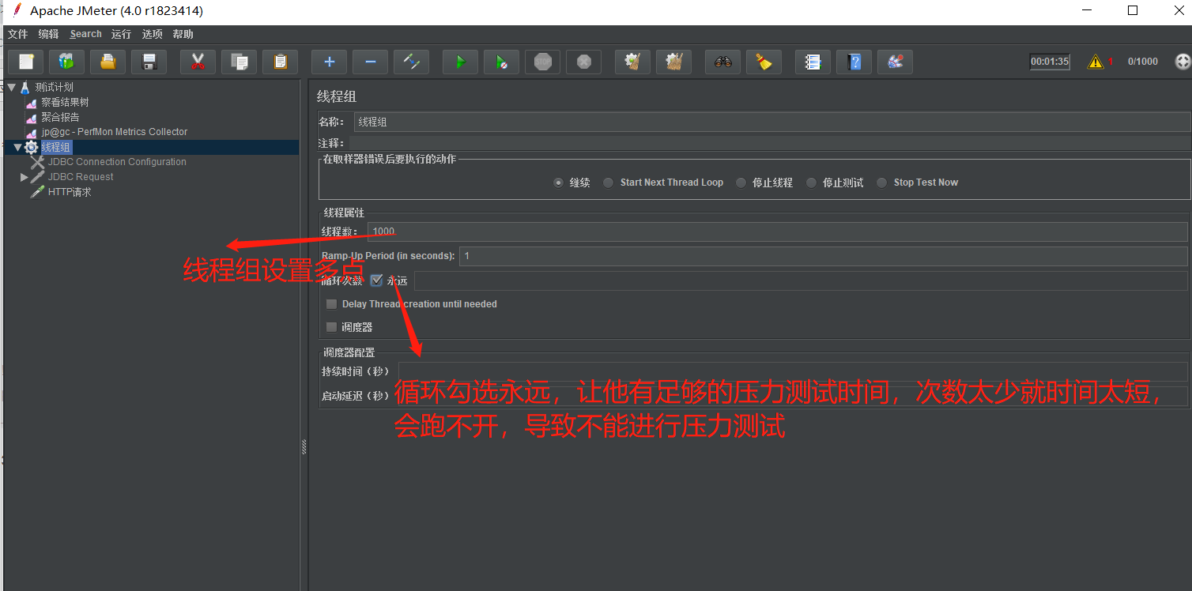The height and width of the screenshot is (591, 1192).
Task: Start the test with green play icon
Action: pyautogui.click(x=461, y=62)
